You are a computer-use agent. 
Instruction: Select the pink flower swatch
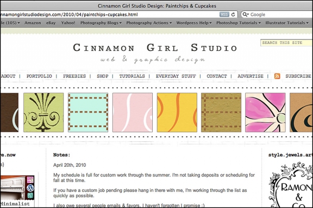click(x=265, y=112)
